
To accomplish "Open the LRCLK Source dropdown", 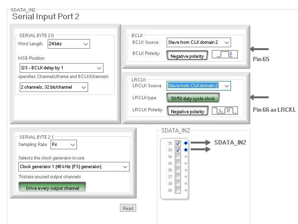I will 199,86.
